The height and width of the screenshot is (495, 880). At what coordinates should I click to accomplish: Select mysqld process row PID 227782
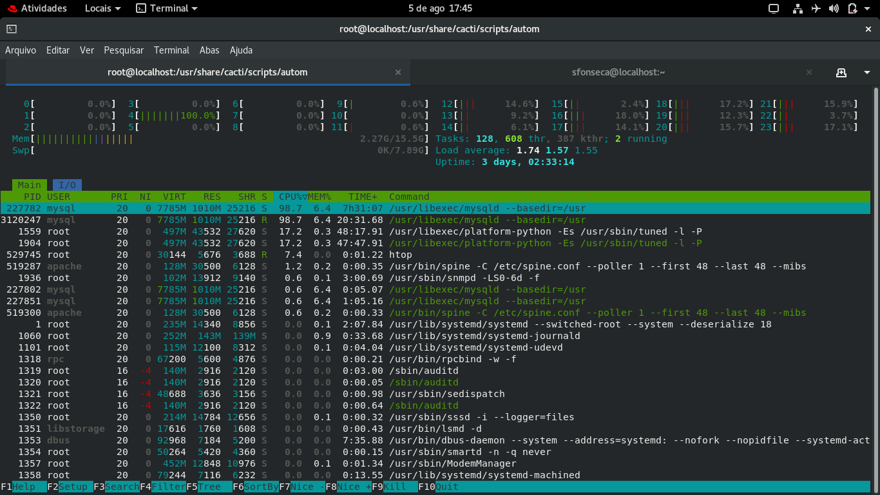click(435, 208)
